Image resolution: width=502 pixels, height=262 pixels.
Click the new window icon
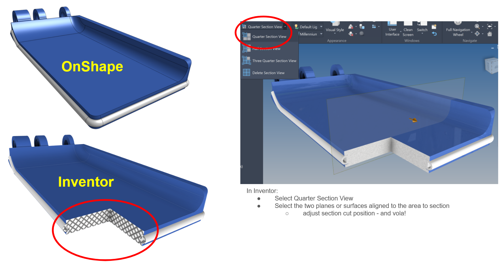coord(434,27)
